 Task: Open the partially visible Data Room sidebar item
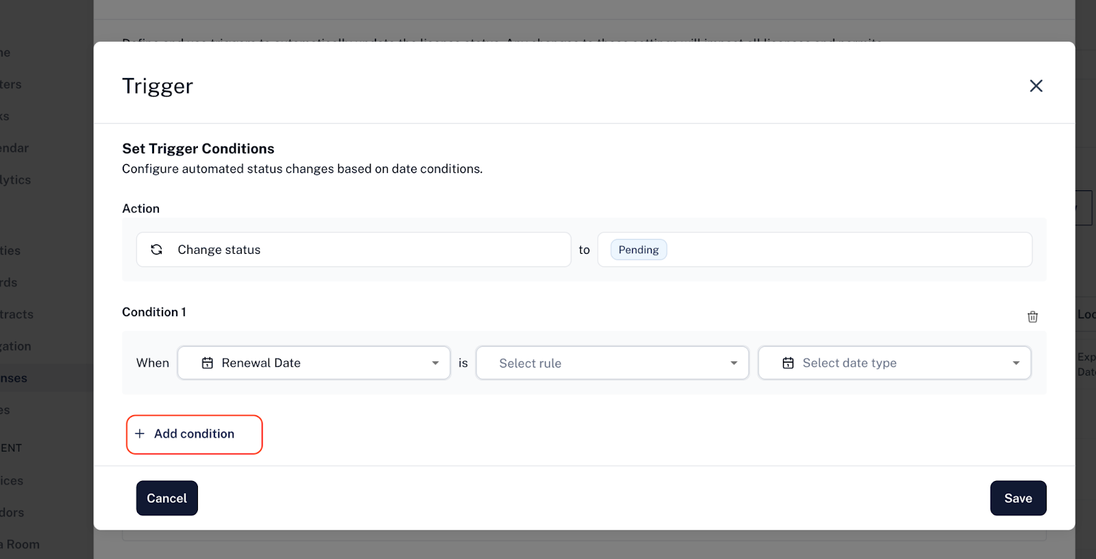(x=20, y=545)
